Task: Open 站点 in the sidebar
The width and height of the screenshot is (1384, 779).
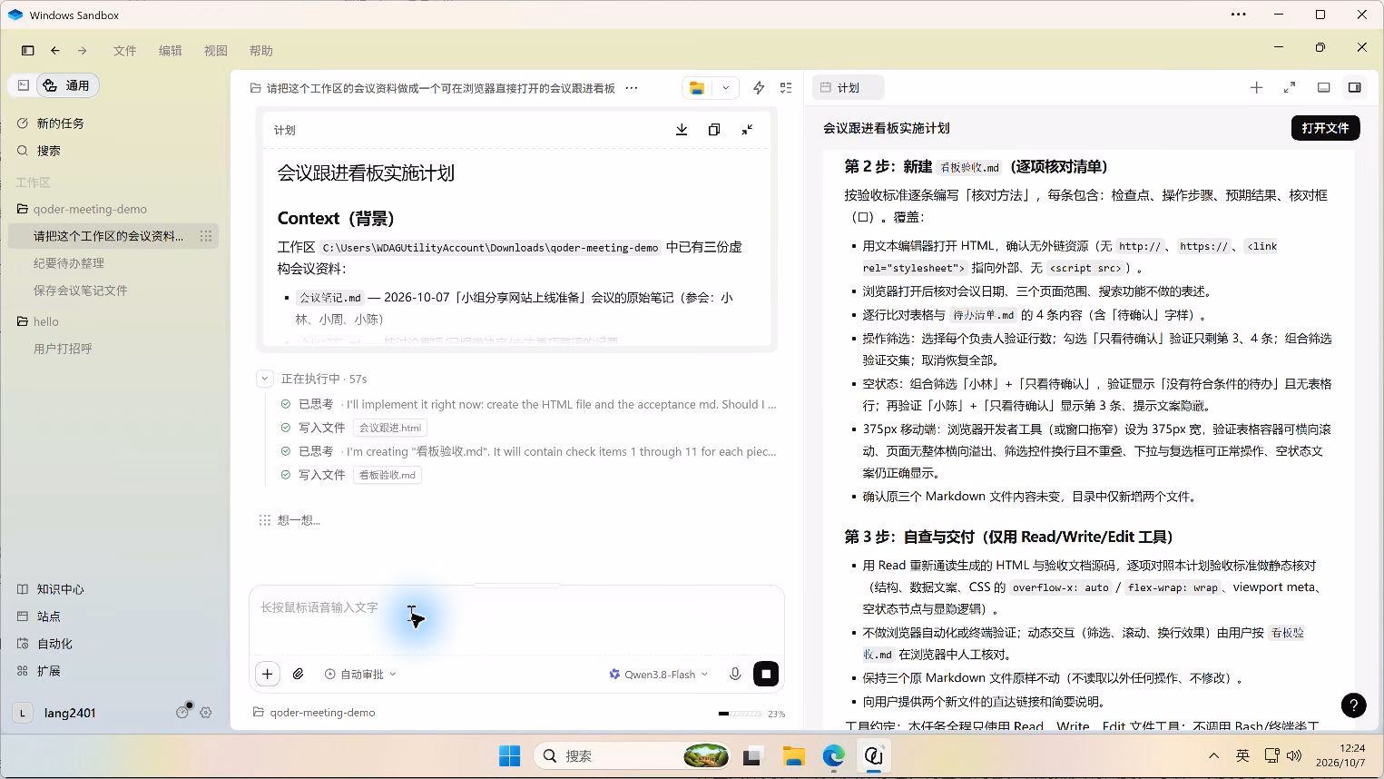Action: [x=48, y=616]
